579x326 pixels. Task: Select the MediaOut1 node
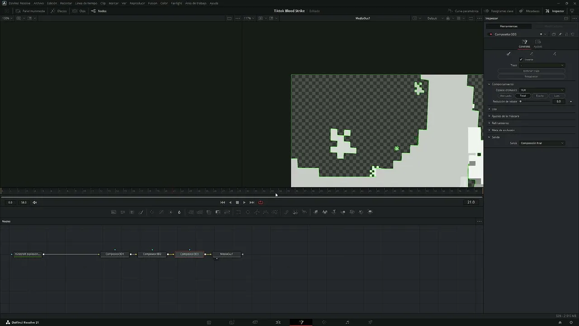coord(227,254)
